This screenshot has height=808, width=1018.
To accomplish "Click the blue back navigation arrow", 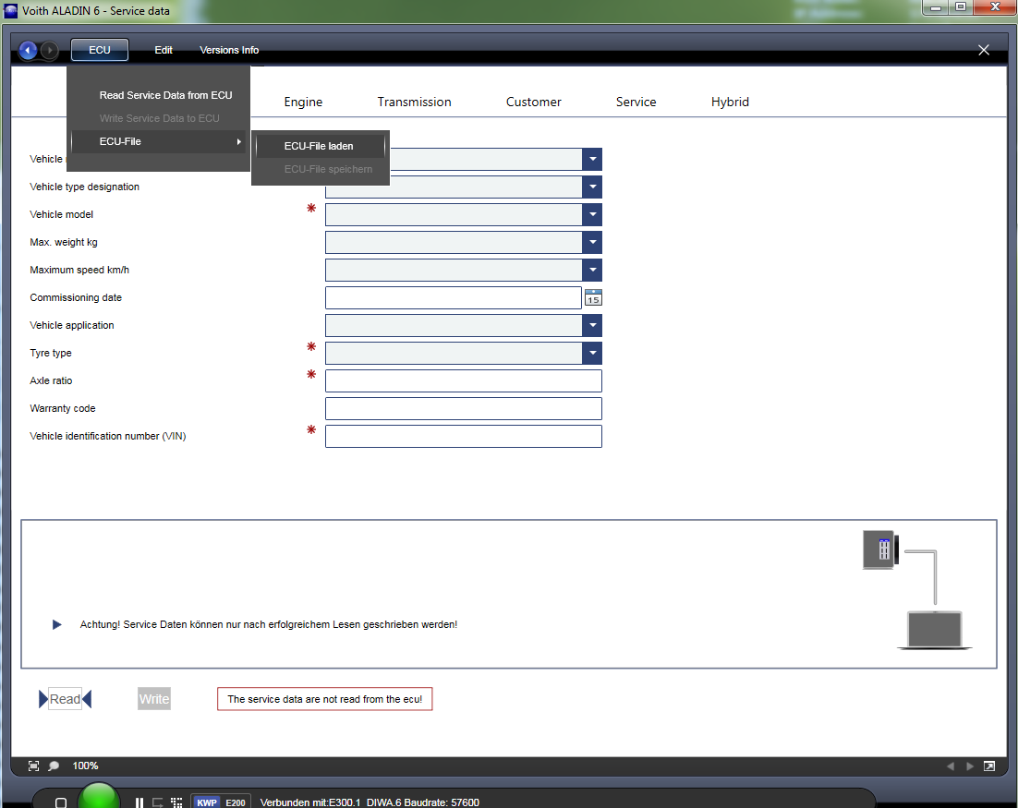I will (28, 50).
